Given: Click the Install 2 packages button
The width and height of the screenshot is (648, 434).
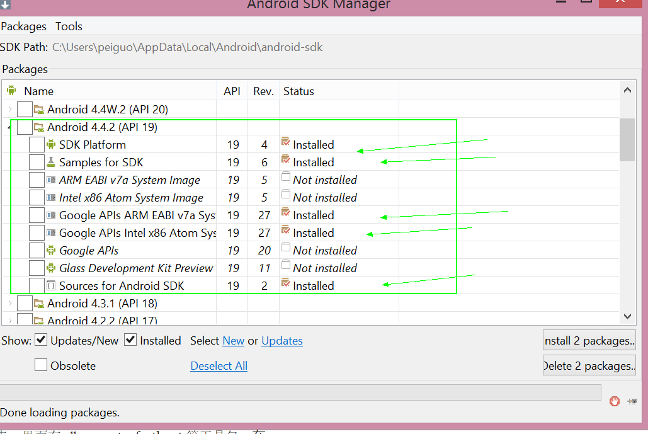Looking at the screenshot, I should click(x=589, y=340).
